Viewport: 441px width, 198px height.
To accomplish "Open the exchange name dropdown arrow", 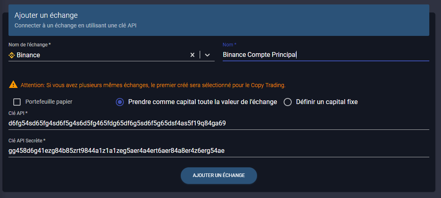I will (207, 55).
